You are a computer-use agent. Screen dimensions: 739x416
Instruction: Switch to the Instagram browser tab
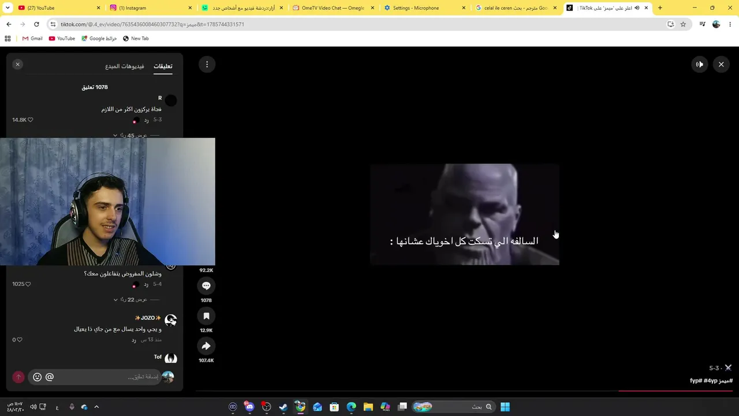pyautogui.click(x=150, y=8)
